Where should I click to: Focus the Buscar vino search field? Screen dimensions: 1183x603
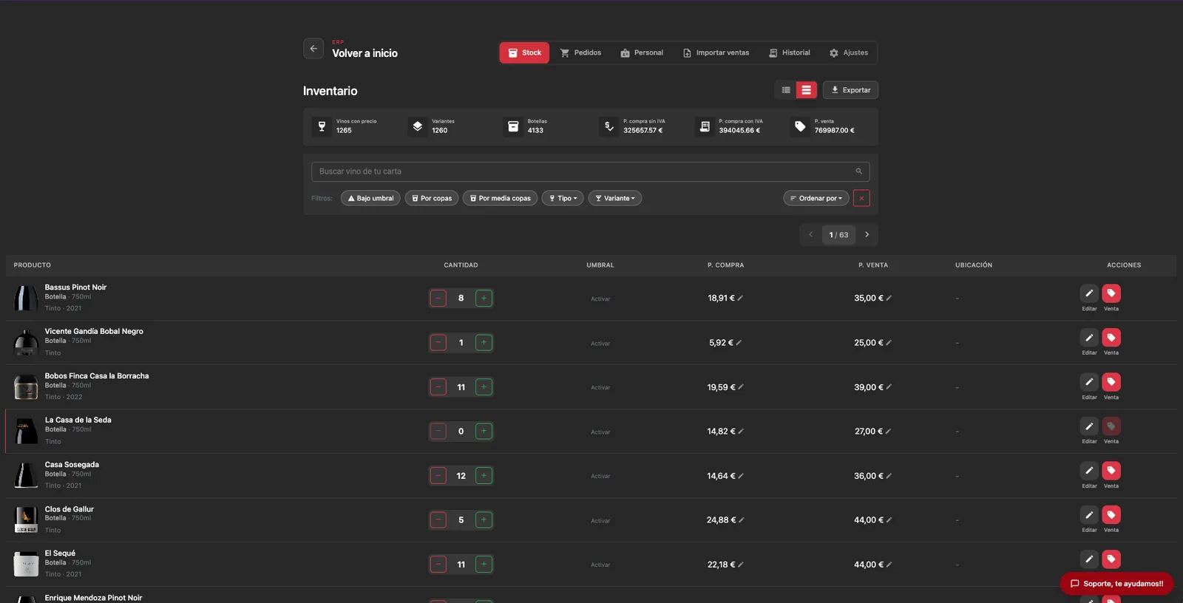pos(591,171)
